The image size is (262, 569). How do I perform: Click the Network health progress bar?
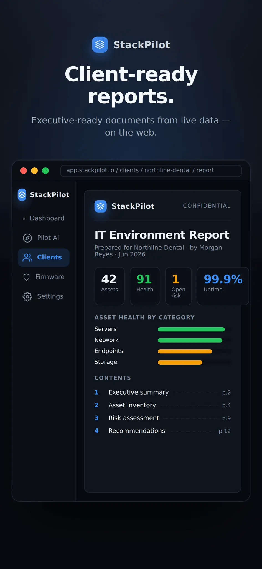coord(194,340)
